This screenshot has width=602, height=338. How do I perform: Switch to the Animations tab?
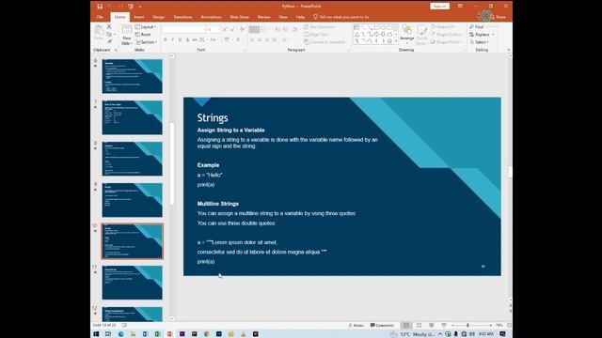click(211, 17)
